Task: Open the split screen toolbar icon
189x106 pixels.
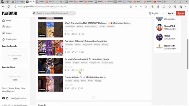Action: coord(164,6)
